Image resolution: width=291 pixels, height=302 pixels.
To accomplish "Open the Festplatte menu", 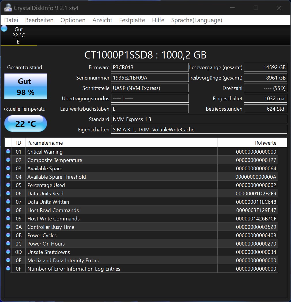I will 132,20.
